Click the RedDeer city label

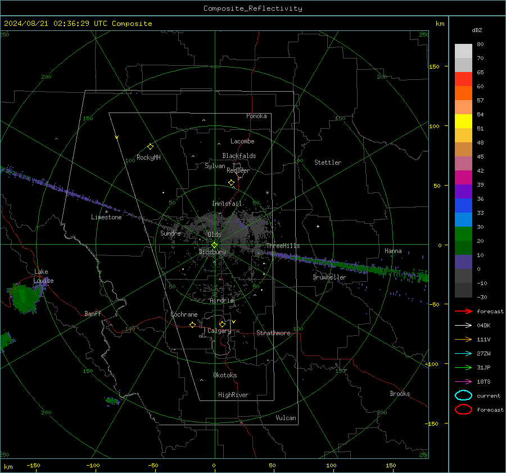pos(238,170)
